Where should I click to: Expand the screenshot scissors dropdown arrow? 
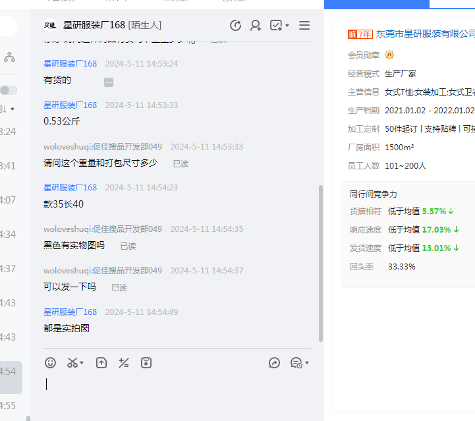click(x=82, y=363)
